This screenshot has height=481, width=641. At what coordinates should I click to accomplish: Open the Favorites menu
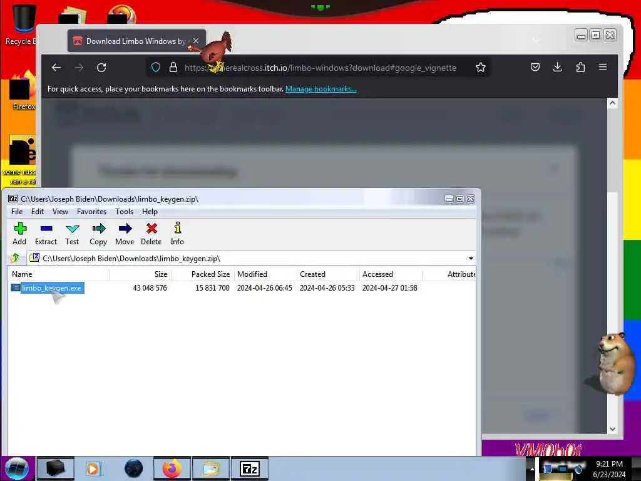pos(91,212)
